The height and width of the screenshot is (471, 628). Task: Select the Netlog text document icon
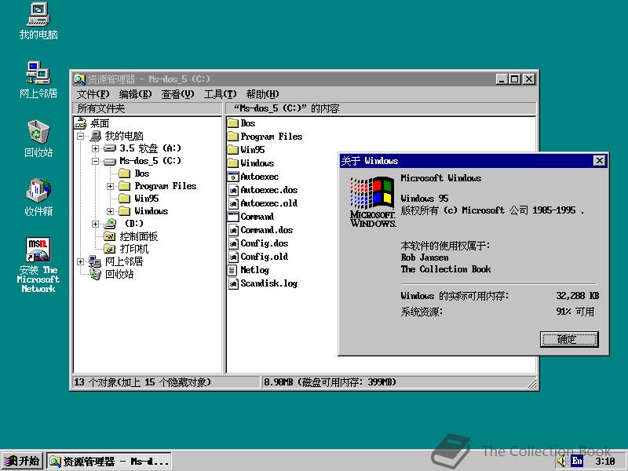(x=233, y=270)
